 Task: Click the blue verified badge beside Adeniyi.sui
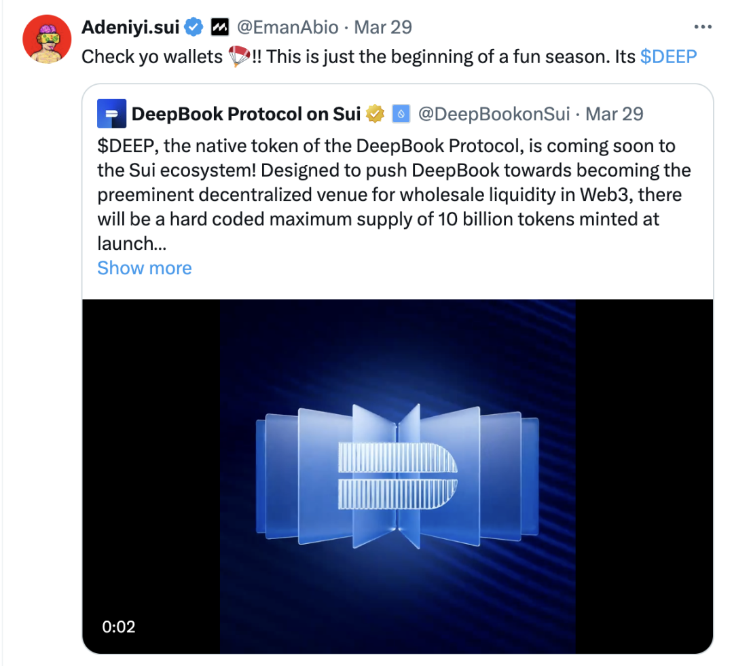coord(194,28)
